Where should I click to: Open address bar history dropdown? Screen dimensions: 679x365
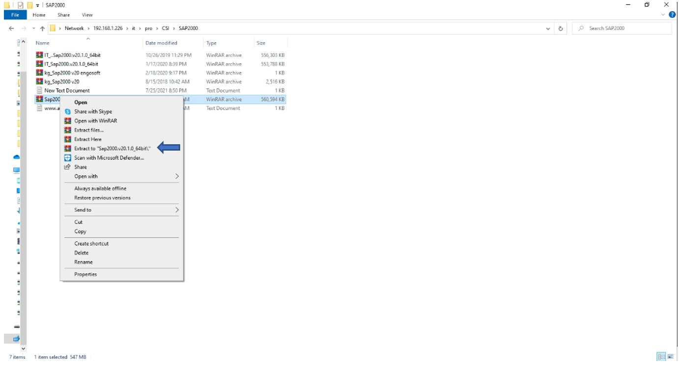(548, 28)
